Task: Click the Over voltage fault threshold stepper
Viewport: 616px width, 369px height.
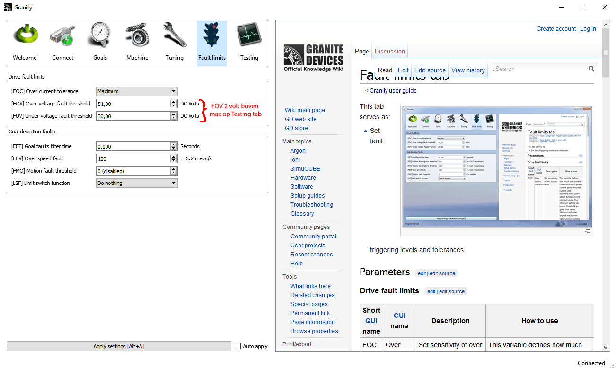Action: [174, 104]
